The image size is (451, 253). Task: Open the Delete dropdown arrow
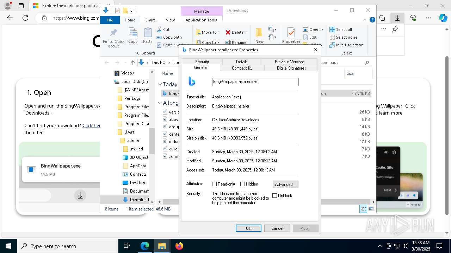246,32
